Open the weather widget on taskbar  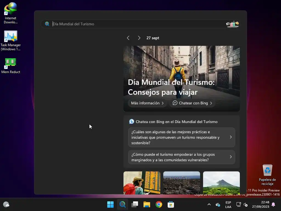point(6,204)
